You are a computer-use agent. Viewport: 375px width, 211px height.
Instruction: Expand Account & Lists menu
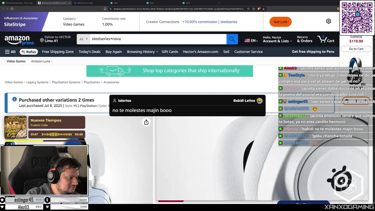(x=277, y=39)
